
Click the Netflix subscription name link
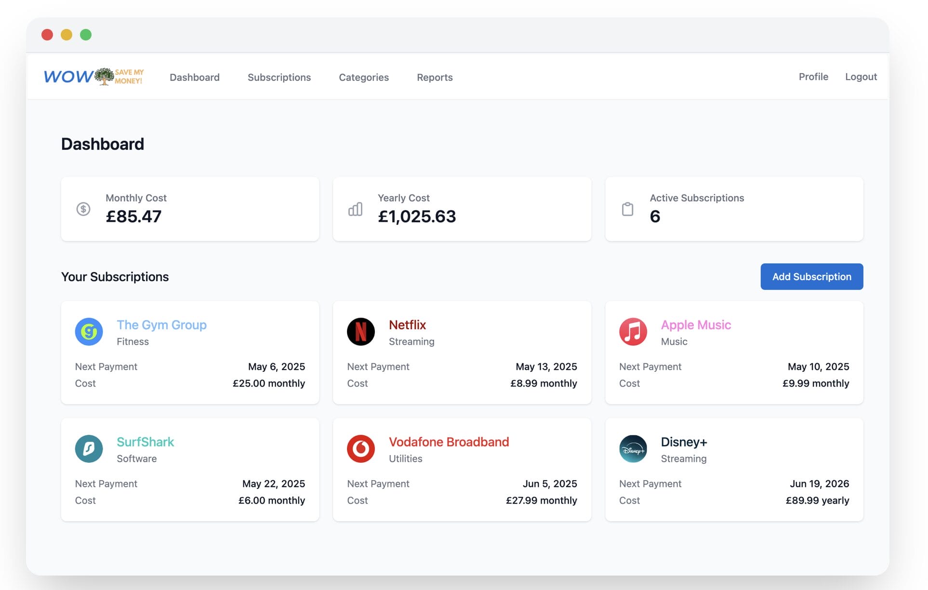tap(407, 325)
